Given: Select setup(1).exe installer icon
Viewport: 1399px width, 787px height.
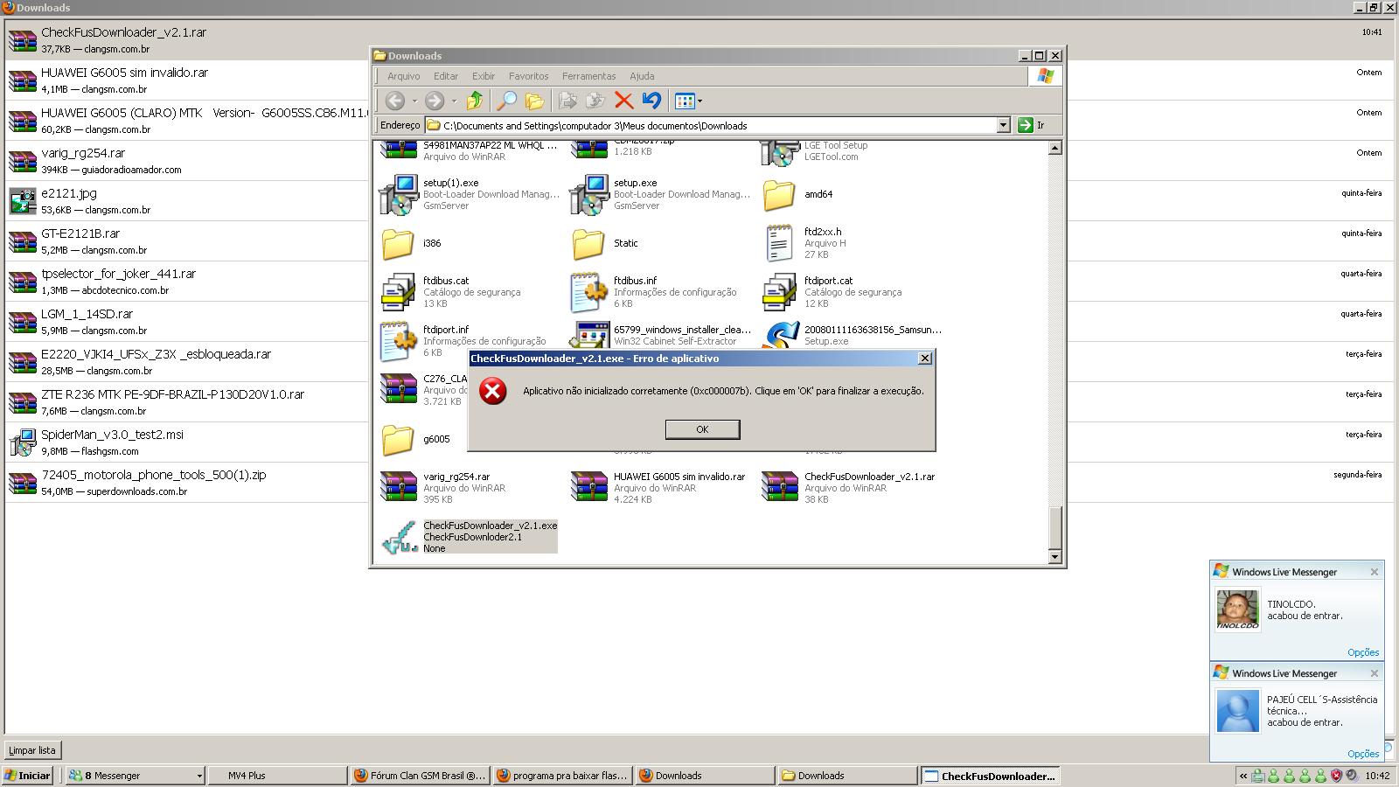Looking at the screenshot, I should 400,194.
